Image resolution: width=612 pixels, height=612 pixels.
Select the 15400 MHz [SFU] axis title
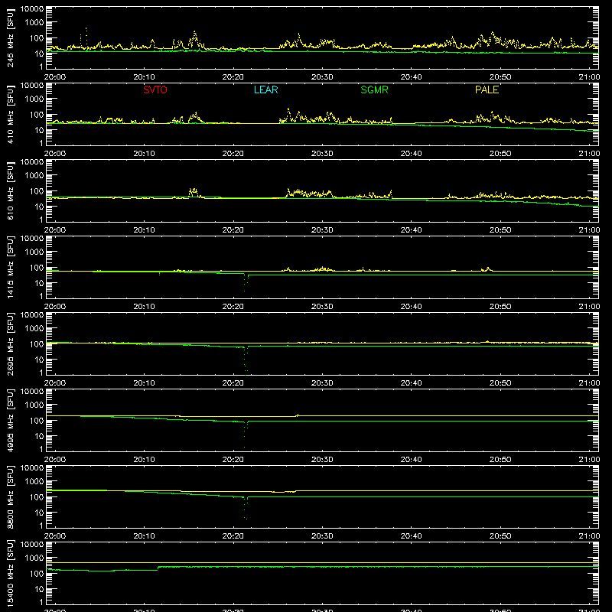pos(11,573)
